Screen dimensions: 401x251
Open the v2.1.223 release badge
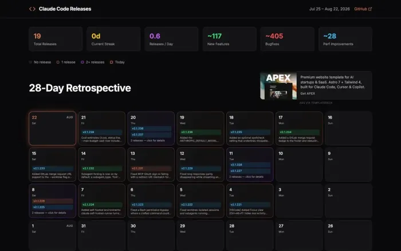(x=151, y=205)
